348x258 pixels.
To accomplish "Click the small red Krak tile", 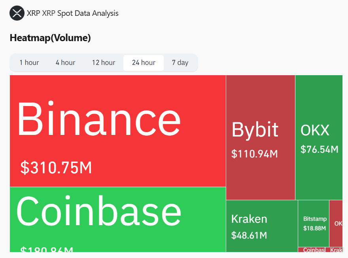I will (x=334, y=250).
